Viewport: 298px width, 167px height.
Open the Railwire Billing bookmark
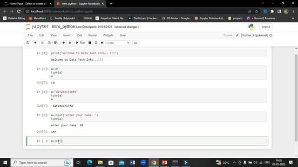click(x=14, y=18)
